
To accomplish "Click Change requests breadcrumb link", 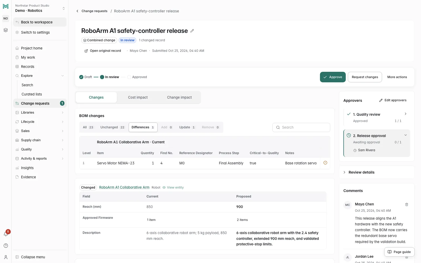I will point(94,11).
